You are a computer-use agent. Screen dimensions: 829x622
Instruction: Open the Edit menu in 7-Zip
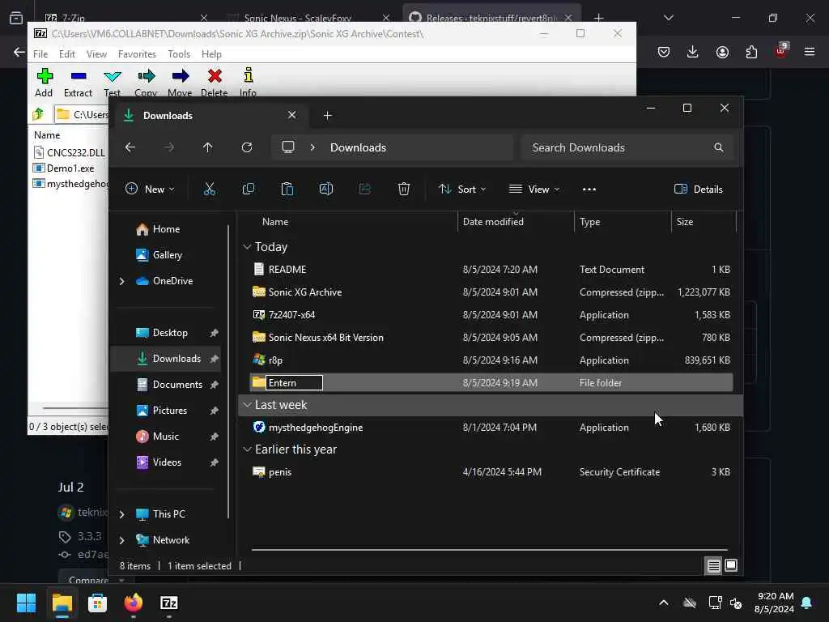click(x=66, y=54)
